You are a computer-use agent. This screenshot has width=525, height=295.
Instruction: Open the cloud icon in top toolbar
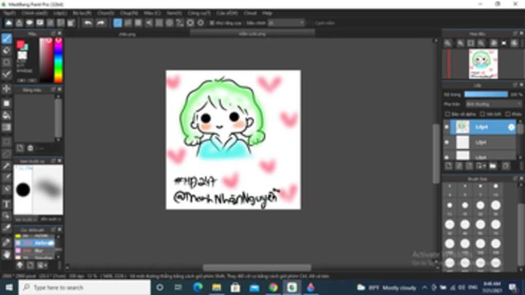coord(9,23)
